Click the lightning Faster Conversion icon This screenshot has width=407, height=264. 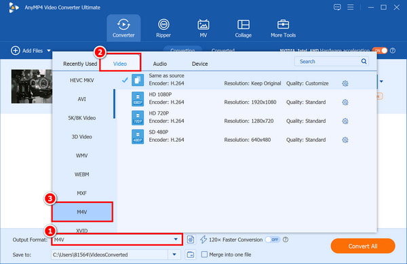(x=203, y=240)
